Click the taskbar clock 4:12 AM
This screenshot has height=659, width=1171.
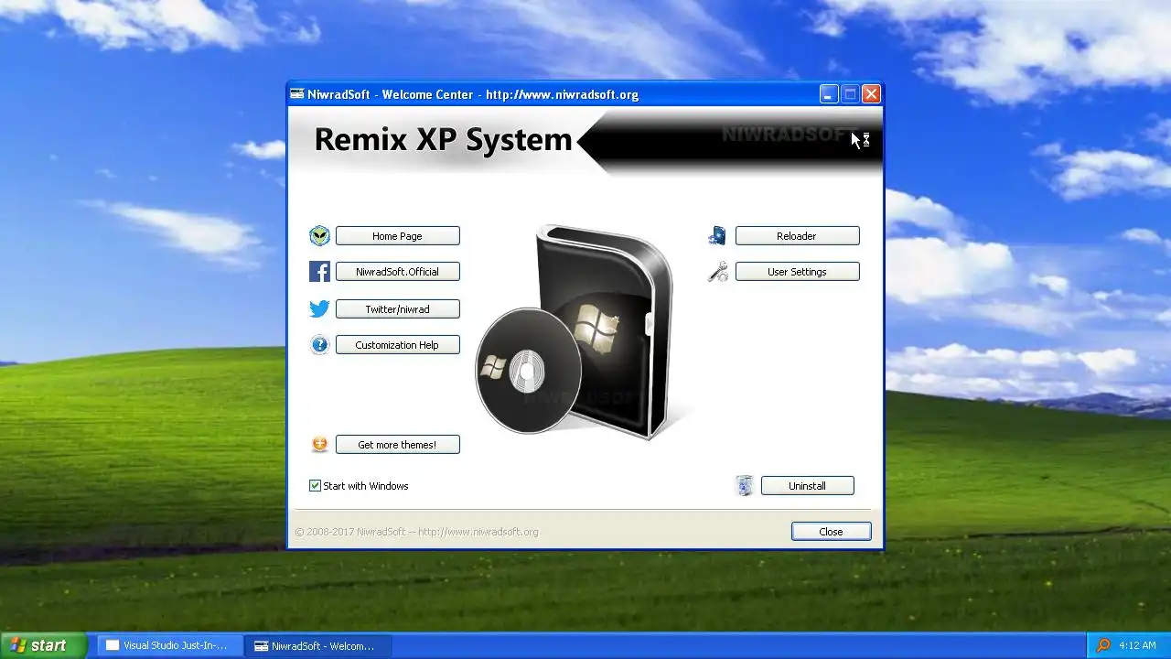click(1137, 645)
